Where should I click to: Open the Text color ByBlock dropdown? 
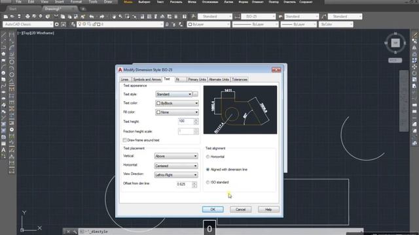coord(177,103)
